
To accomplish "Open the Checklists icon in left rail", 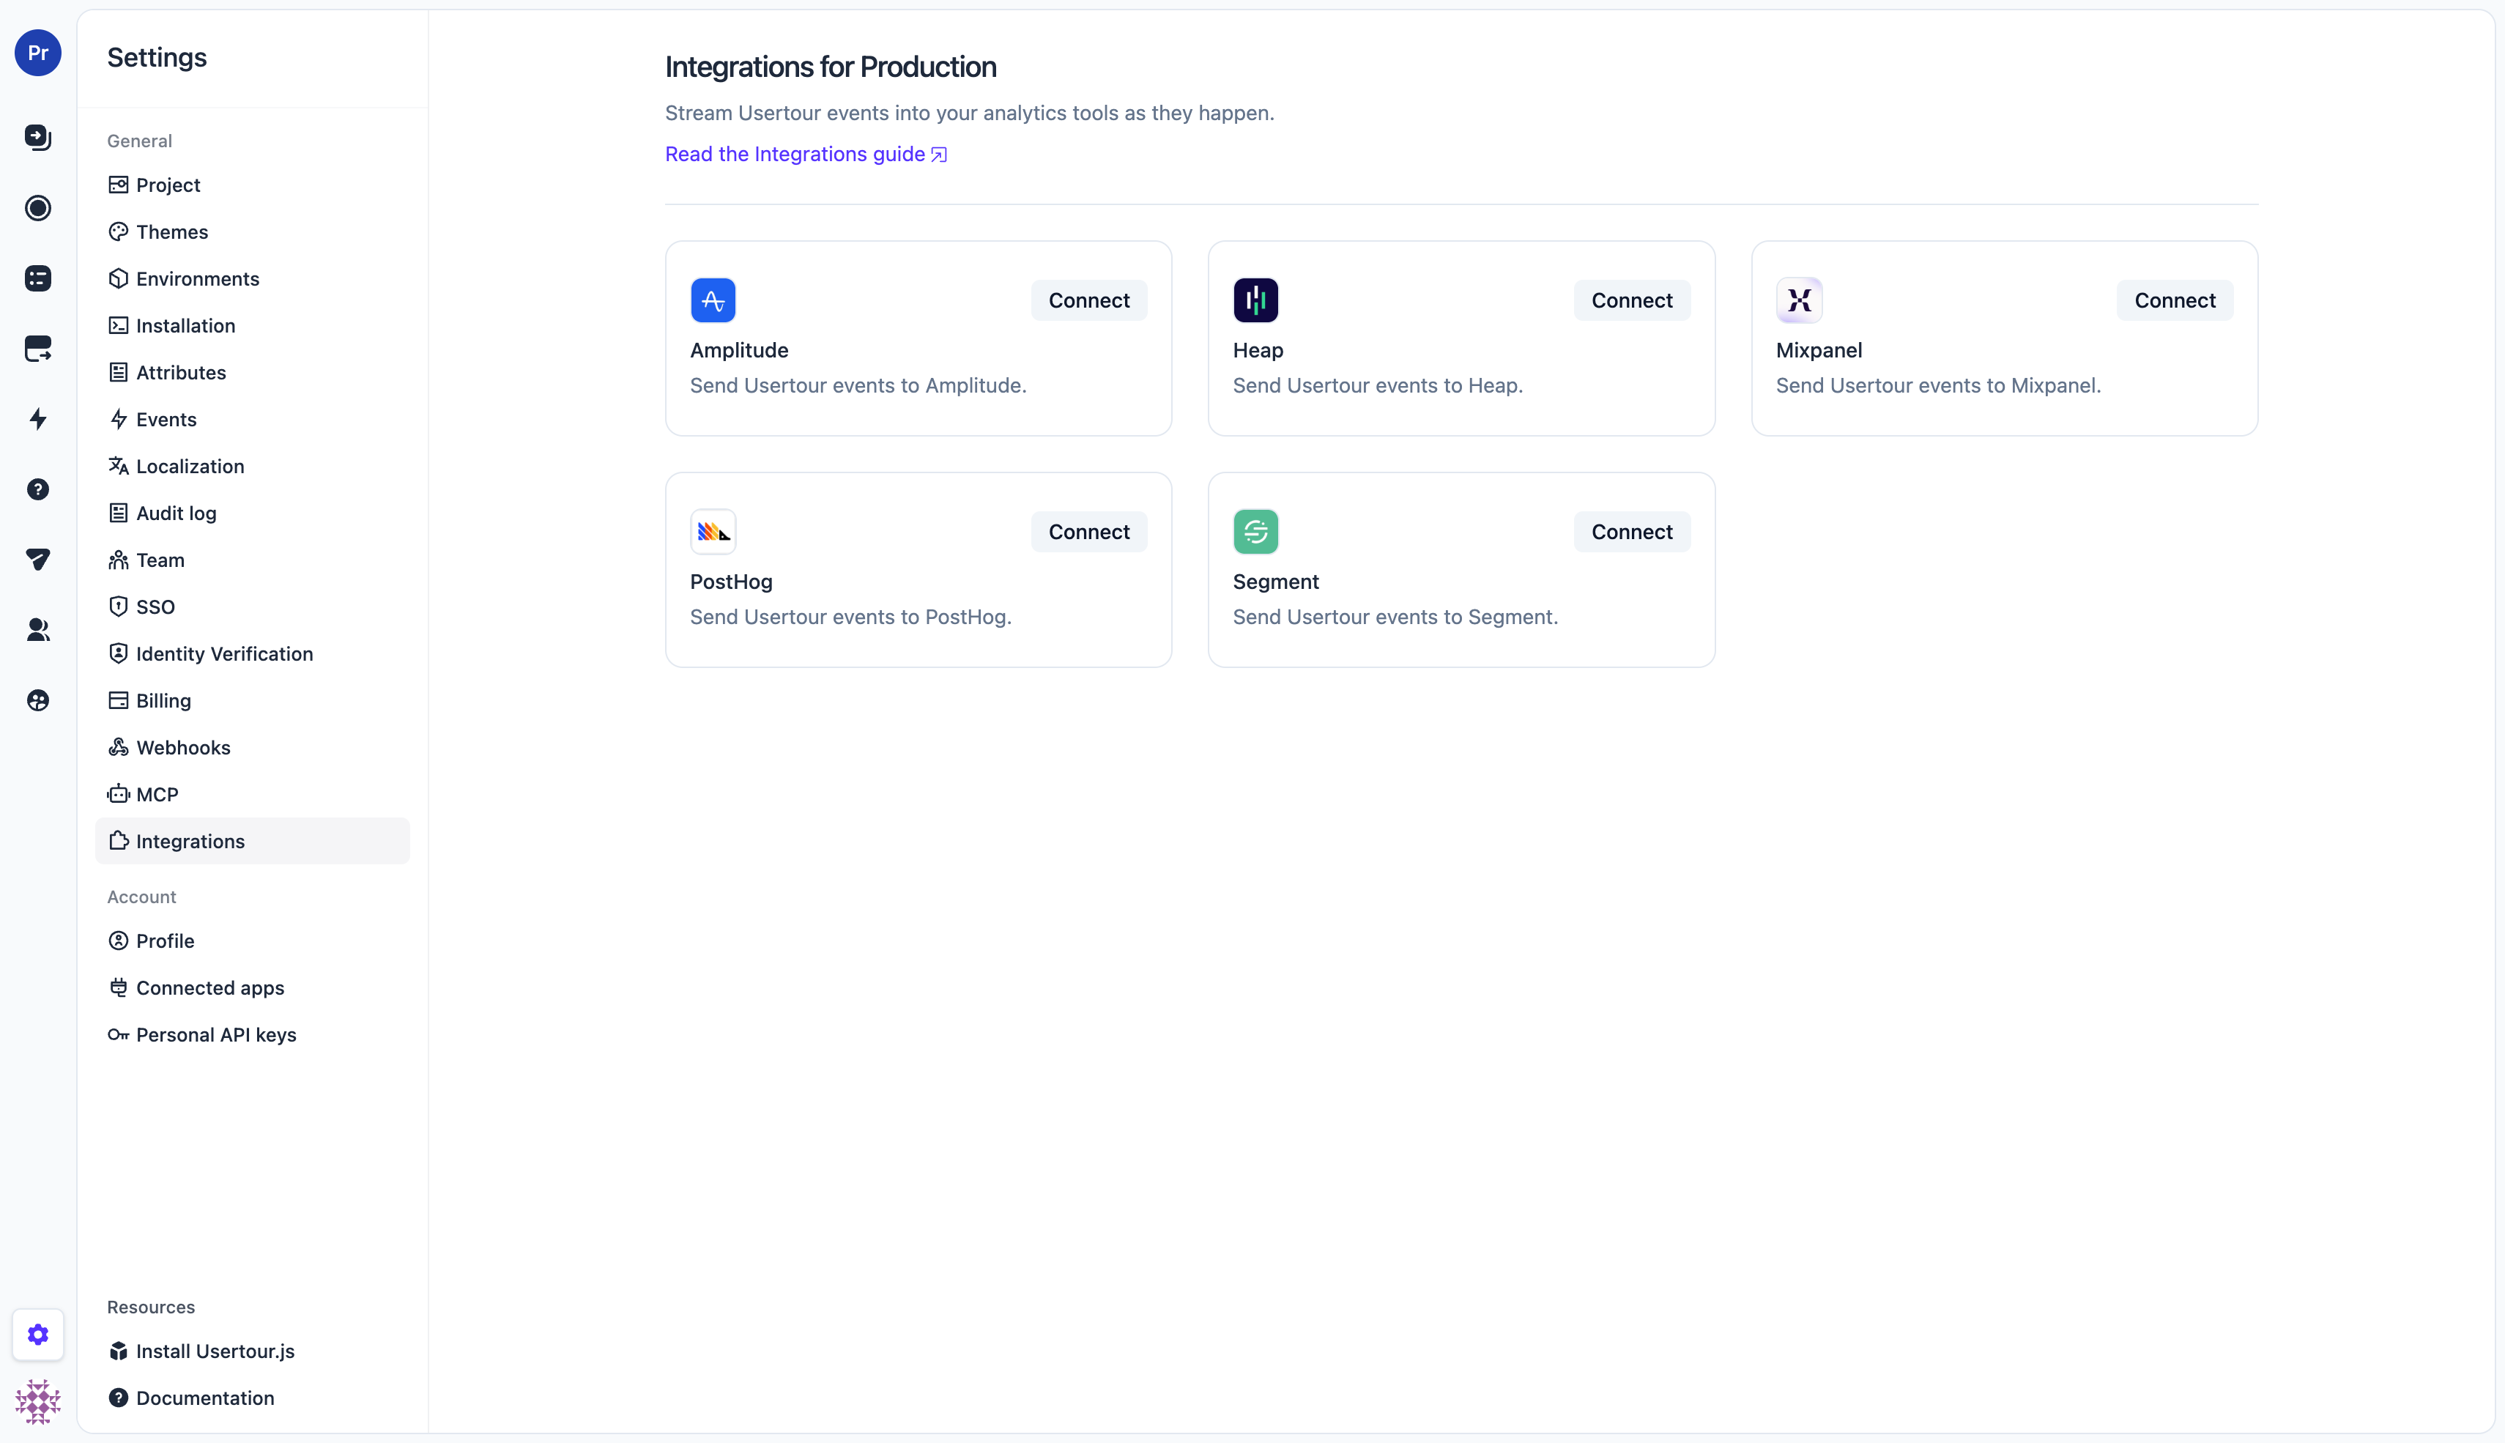I will [x=37, y=278].
